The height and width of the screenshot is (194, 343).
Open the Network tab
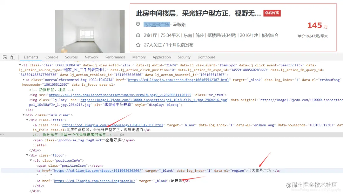[x=91, y=57]
